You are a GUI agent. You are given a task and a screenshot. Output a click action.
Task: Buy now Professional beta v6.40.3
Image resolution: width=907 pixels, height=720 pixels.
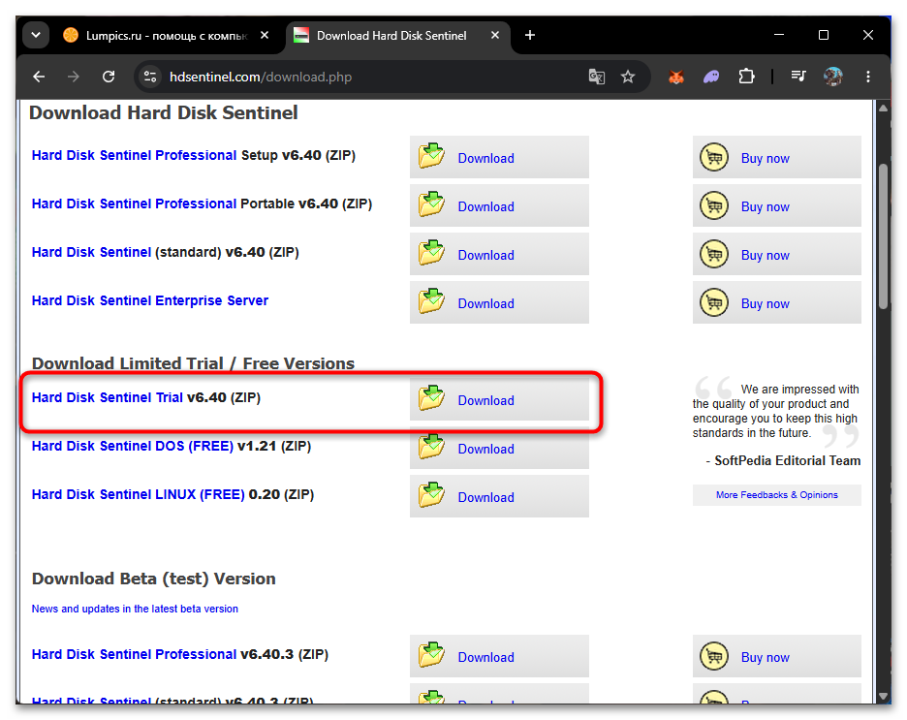click(x=777, y=656)
